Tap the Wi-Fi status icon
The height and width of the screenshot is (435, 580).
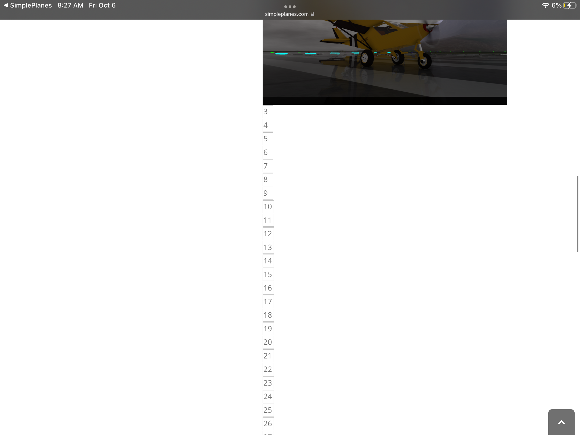tap(545, 5)
